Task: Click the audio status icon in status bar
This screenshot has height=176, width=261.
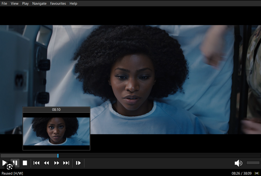Action: [256, 173]
